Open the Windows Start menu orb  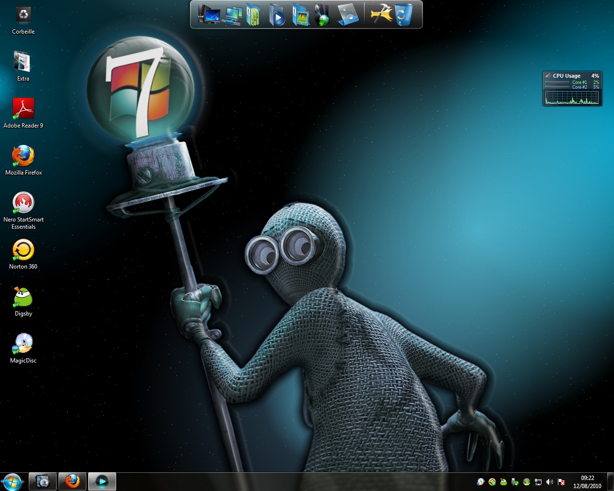(12, 481)
